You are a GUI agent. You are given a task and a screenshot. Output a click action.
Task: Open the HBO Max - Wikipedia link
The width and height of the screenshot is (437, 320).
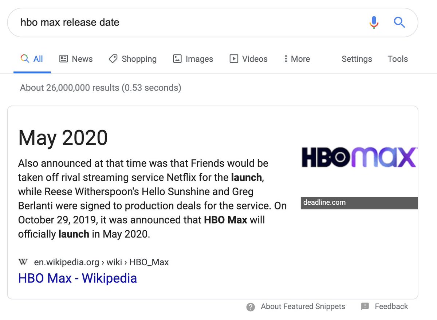pyautogui.click(x=78, y=278)
